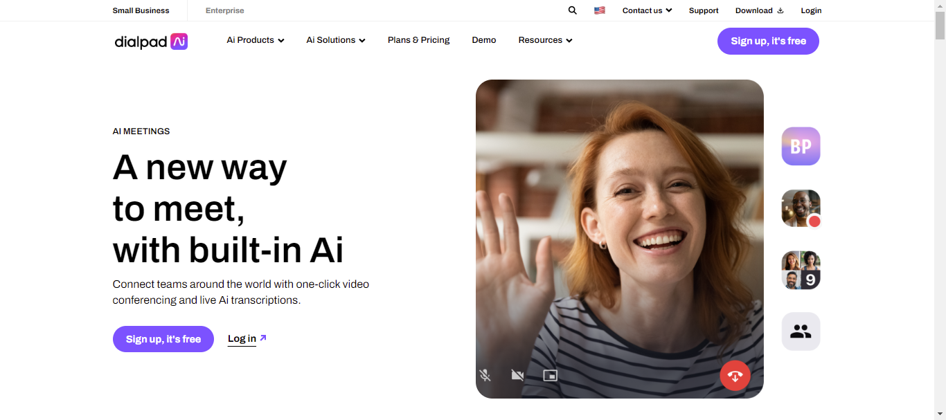Viewport: 946px width, 420px height.
Task: Expand the Ai Products dropdown
Action: (x=255, y=40)
